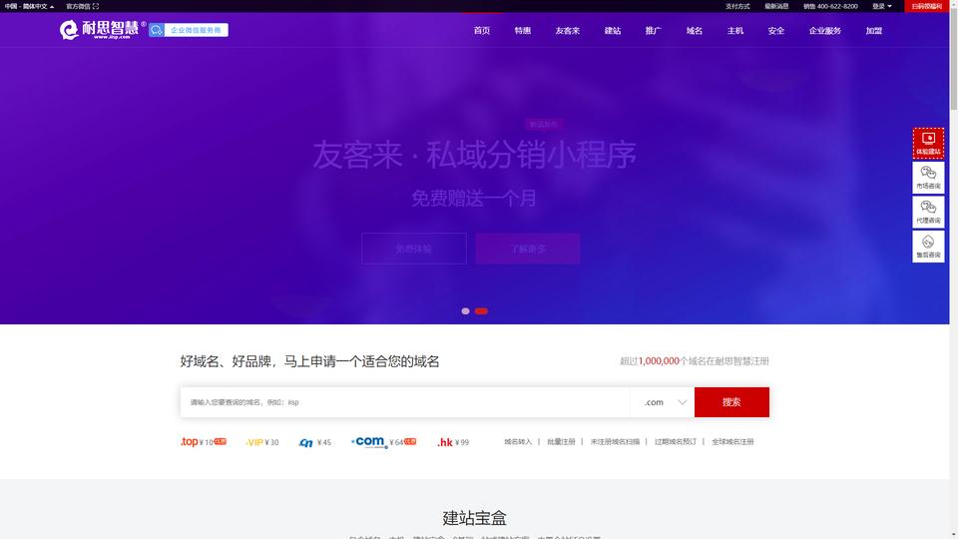Open the 企业服务 nav menu

(x=825, y=31)
